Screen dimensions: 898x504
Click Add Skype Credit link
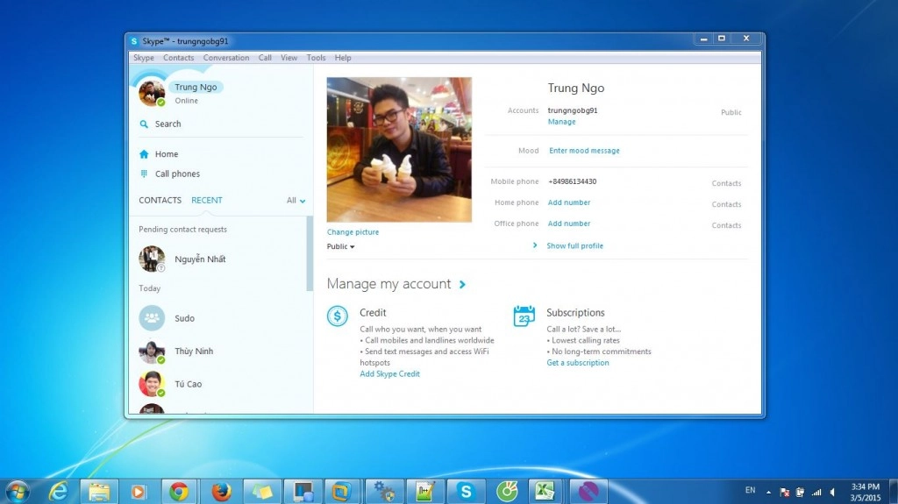click(x=390, y=374)
